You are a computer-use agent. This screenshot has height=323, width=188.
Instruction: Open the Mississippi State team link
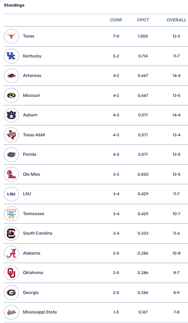pyautogui.click(x=40, y=312)
